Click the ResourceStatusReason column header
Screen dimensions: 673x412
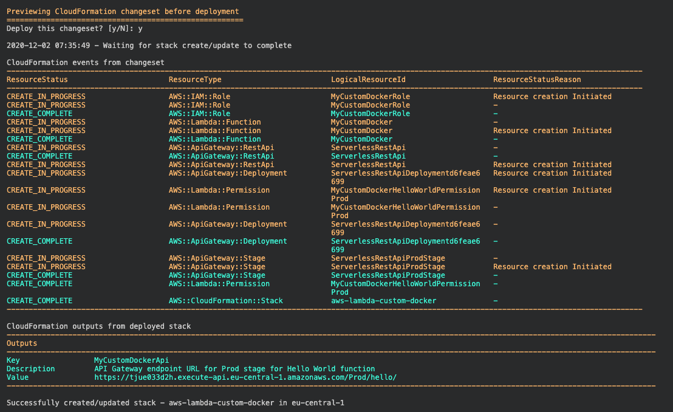click(x=537, y=80)
